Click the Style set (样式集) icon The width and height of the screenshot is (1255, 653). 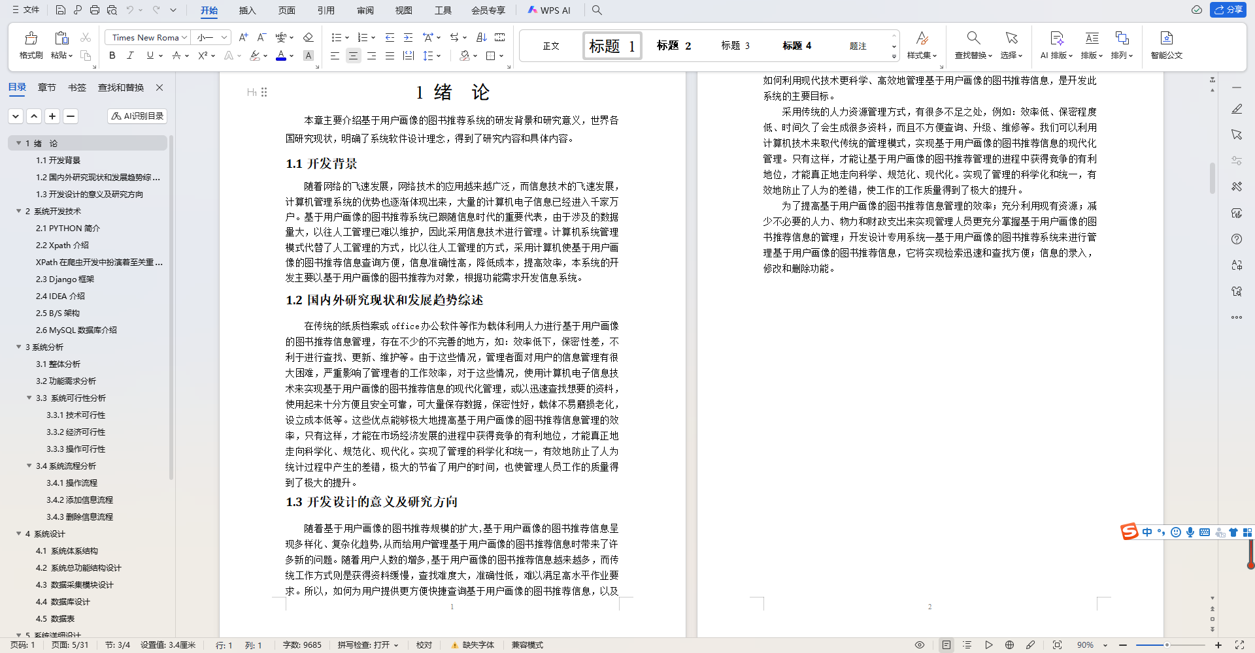(x=922, y=38)
